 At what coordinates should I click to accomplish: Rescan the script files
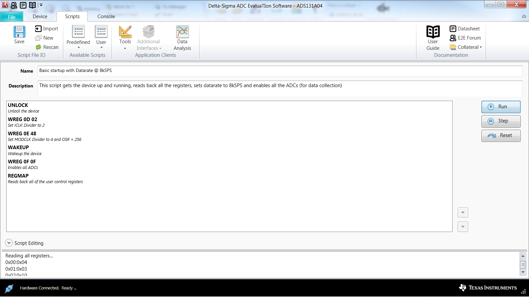click(47, 47)
